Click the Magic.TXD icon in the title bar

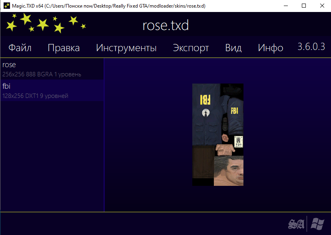[6, 6]
